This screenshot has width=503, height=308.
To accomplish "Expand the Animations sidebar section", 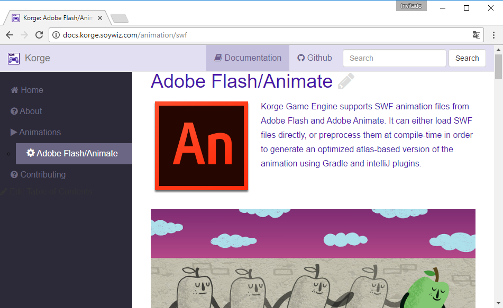I will (x=35, y=133).
